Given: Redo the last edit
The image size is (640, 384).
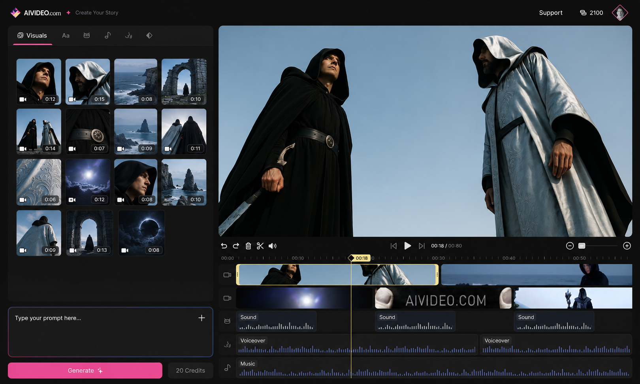Looking at the screenshot, I should click(x=236, y=246).
